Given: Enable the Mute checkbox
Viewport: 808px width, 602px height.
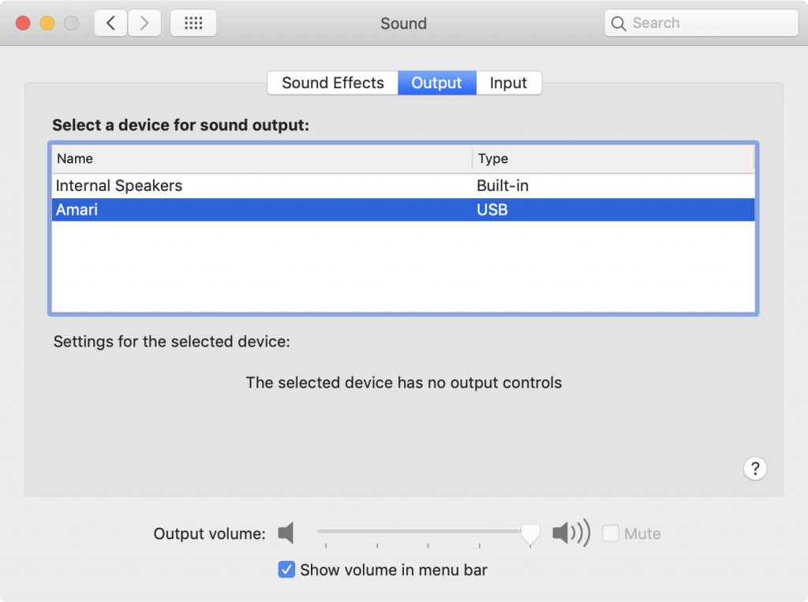Looking at the screenshot, I should 611,533.
